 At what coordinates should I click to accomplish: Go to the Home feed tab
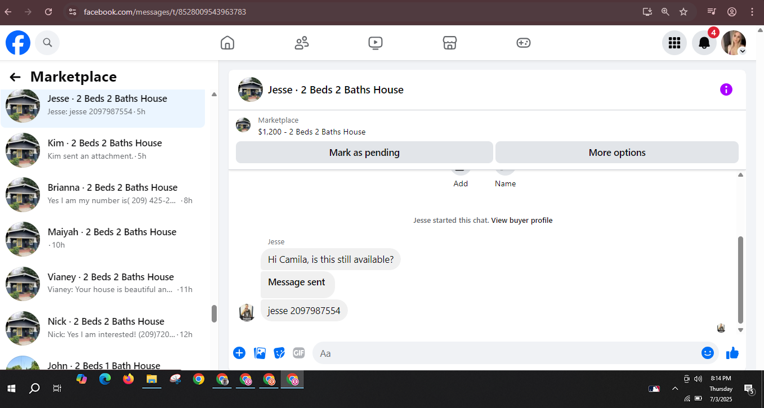tap(227, 43)
